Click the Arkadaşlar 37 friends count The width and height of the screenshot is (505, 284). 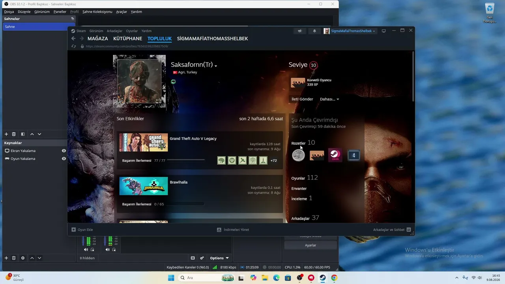pos(305,218)
